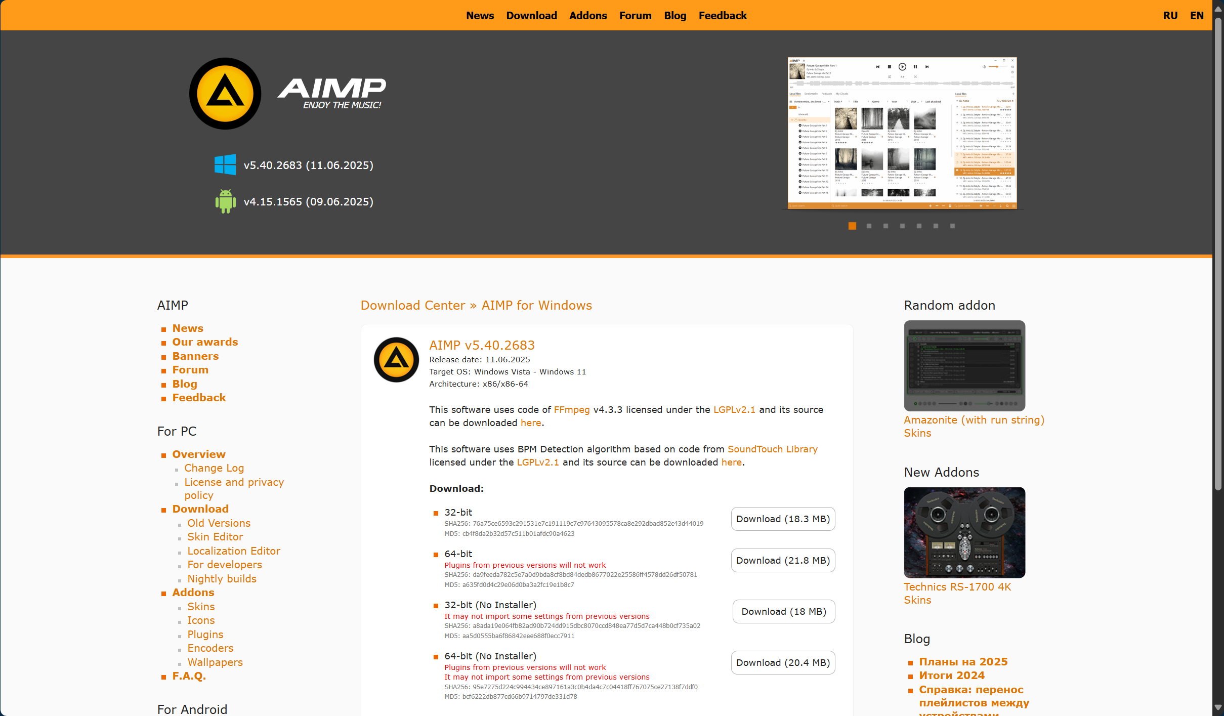Select the second slideshow dot indicator
1224x716 pixels.
[869, 226]
